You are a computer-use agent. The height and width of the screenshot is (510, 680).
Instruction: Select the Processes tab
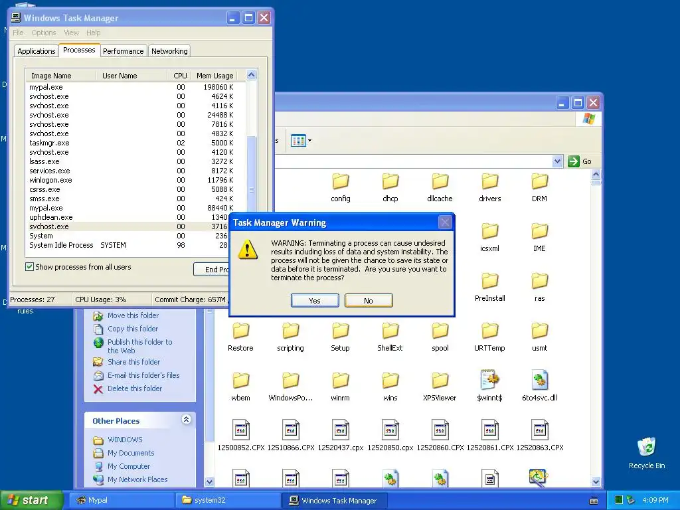click(80, 50)
